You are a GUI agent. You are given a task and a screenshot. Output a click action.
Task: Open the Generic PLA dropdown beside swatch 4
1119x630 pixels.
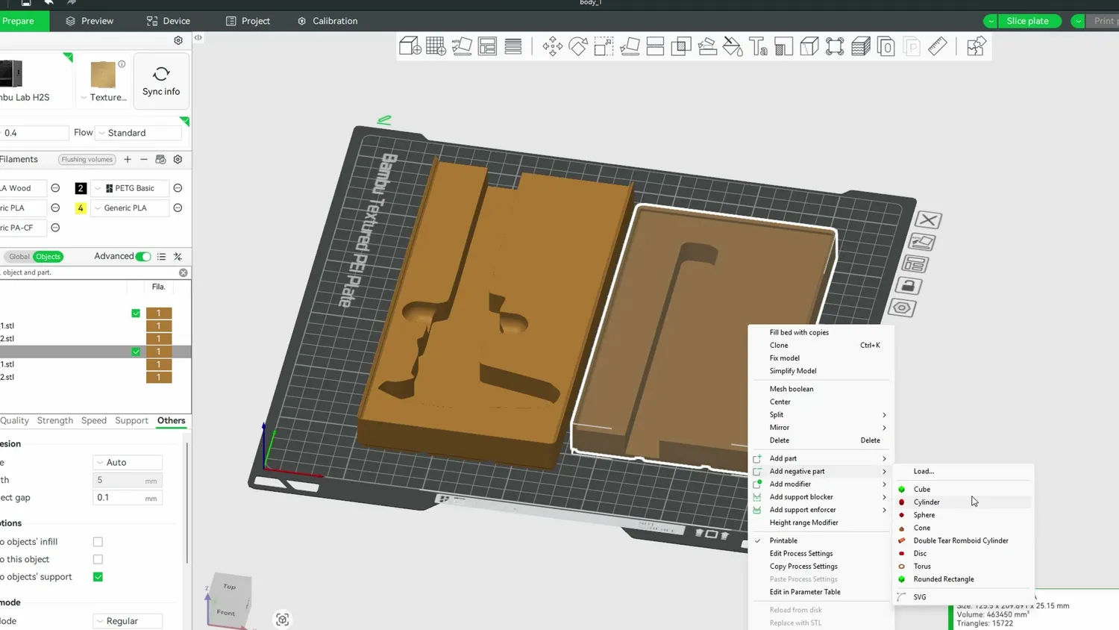[131, 208]
